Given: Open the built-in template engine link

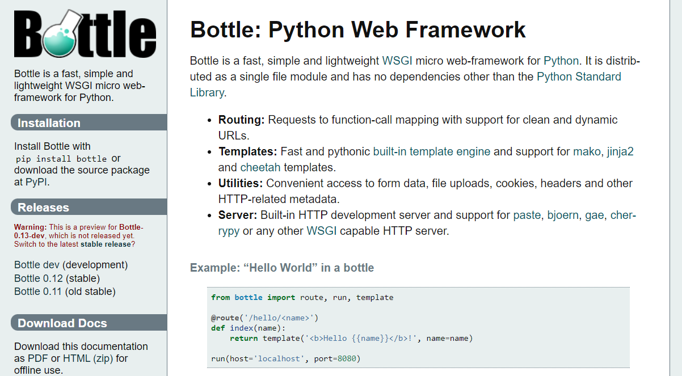Looking at the screenshot, I should tap(432, 151).
